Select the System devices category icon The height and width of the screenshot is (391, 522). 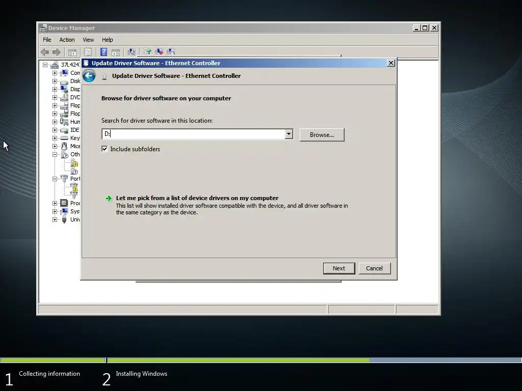tap(64, 211)
